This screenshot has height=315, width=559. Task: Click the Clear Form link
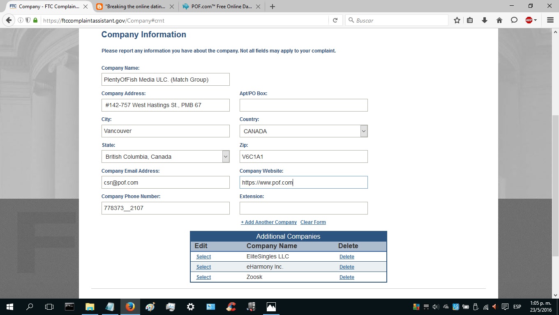[313, 222]
